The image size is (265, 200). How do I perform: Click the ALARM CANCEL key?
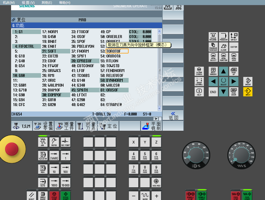click(x=199, y=71)
